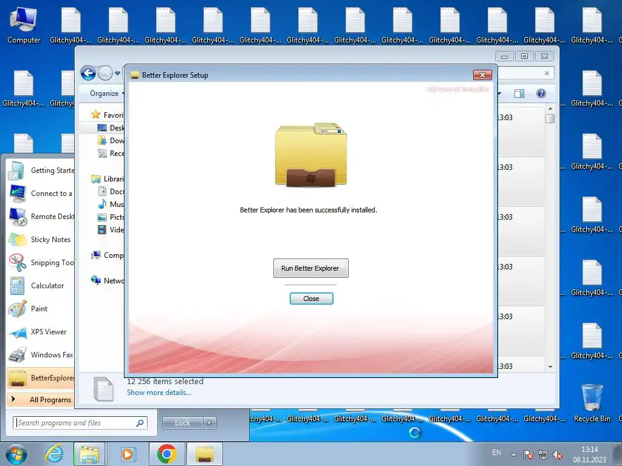This screenshot has width=622, height=466.
Task: Launch Sticky Notes from the Start menu
Action: point(41,239)
